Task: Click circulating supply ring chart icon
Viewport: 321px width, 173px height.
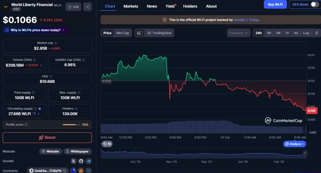Action: tap(34, 114)
